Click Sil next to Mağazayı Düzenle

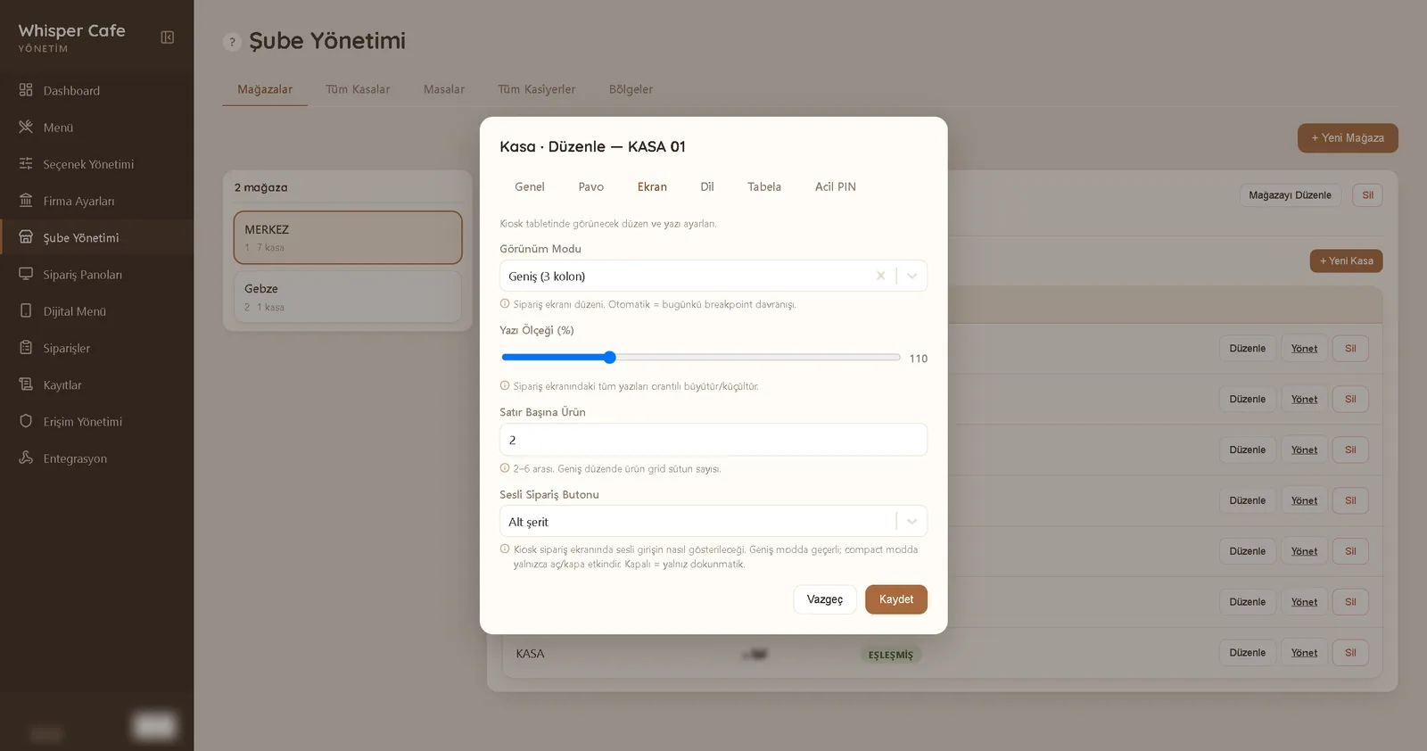[1367, 195]
